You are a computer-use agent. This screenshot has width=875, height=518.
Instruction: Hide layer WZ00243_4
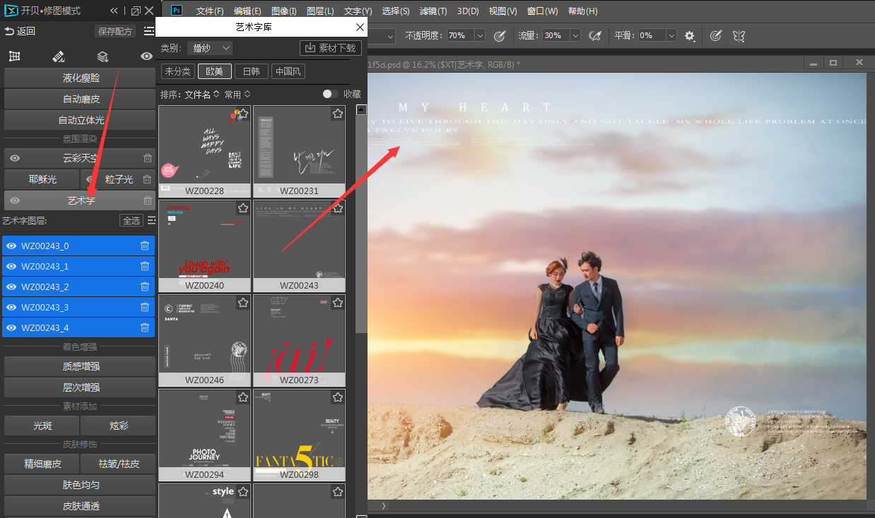click(11, 327)
